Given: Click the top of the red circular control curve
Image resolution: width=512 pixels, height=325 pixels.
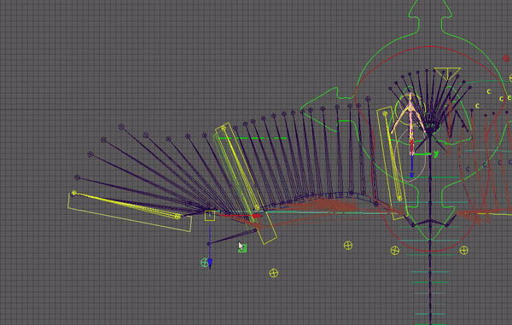Looking at the screenshot, I should [430, 47].
